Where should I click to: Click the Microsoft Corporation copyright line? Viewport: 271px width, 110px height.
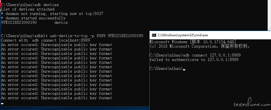click(x=200, y=46)
